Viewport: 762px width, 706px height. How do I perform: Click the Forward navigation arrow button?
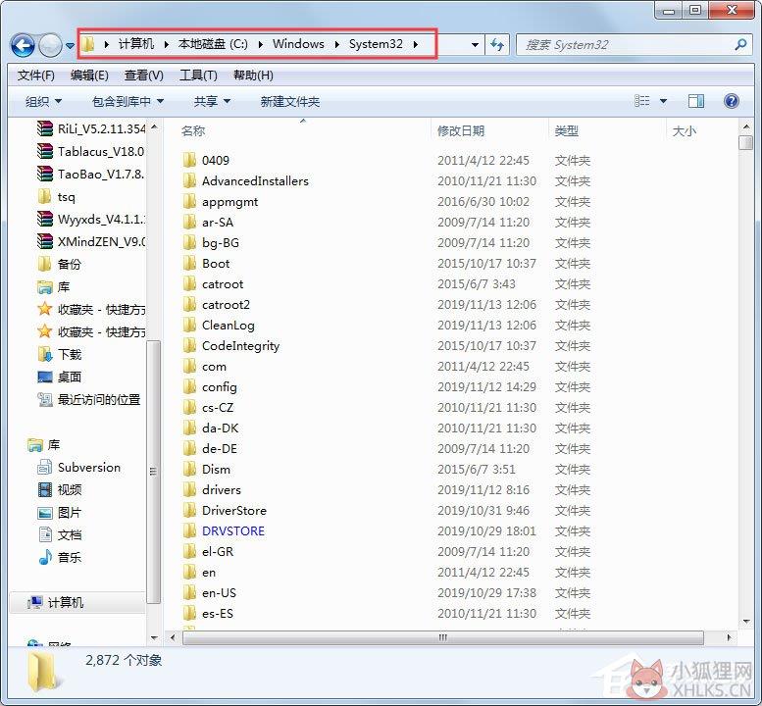coord(50,46)
